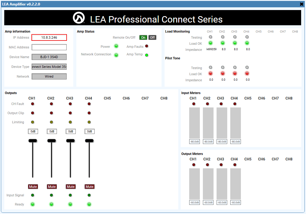Turn Remote power Off
The image size is (306, 214).
[x=152, y=37]
